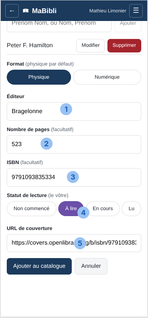Set reading status to Lu

[131, 209]
